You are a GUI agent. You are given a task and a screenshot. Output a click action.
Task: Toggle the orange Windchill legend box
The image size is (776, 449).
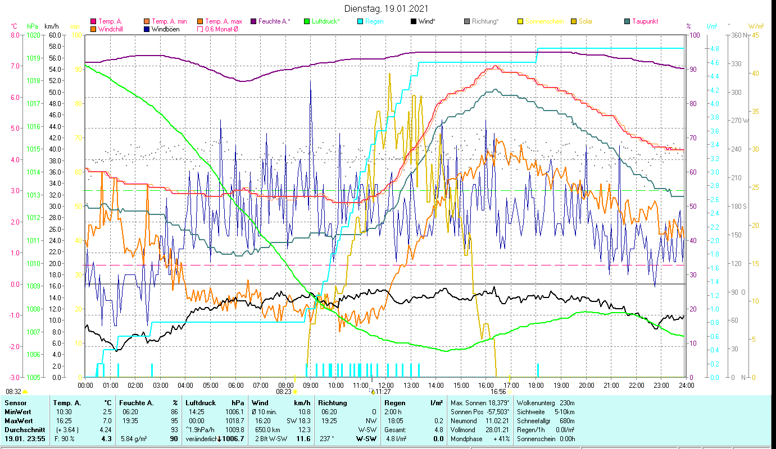tap(94, 29)
